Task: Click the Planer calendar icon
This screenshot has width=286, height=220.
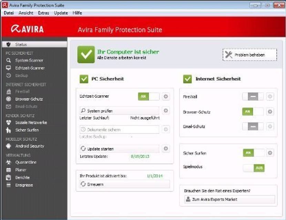Action: click(8, 170)
